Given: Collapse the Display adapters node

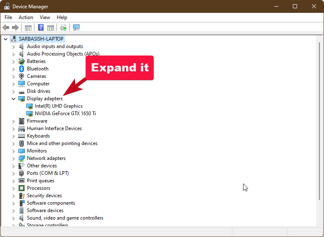Looking at the screenshot, I should pos(13,99).
